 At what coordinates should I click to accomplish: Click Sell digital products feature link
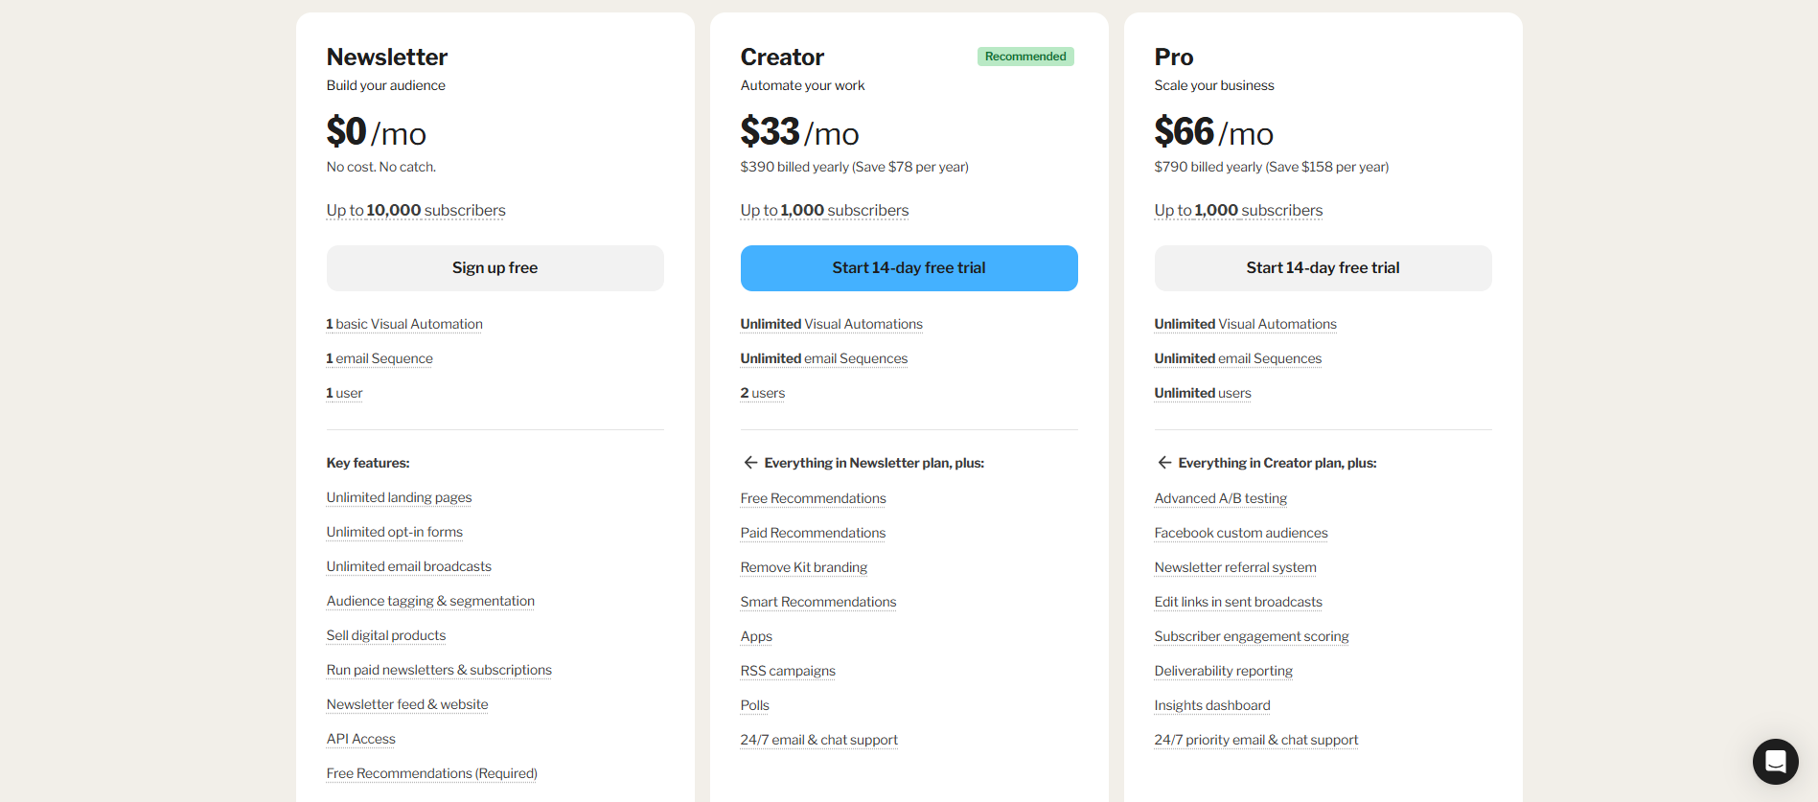[385, 634]
